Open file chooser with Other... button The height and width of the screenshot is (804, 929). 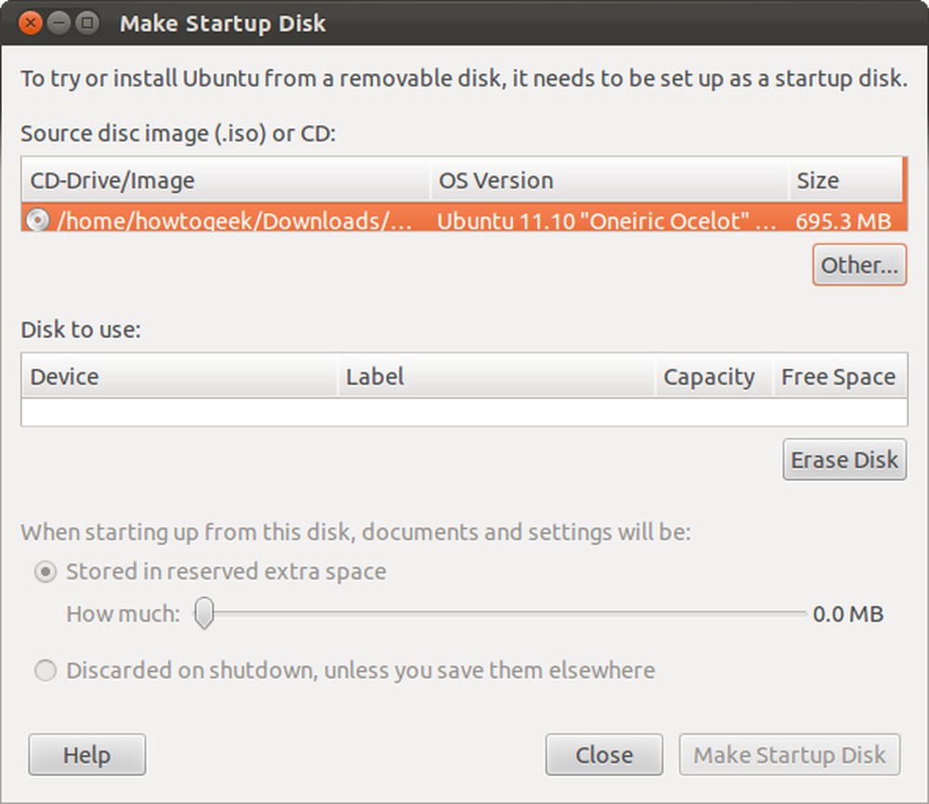click(x=859, y=265)
